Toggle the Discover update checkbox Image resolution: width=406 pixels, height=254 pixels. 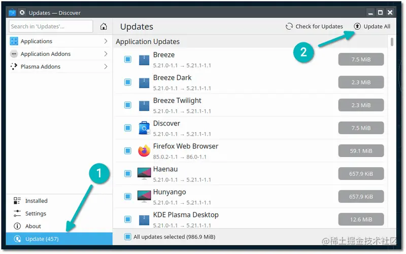pyautogui.click(x=128, y=128)
